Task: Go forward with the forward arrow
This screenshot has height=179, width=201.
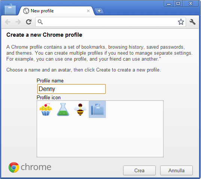Action: pos(18,22)
